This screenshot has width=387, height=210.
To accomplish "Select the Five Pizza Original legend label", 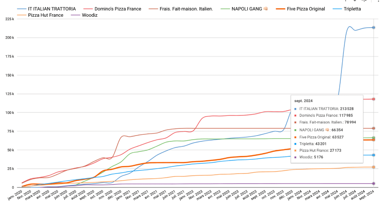I will 306,9.
